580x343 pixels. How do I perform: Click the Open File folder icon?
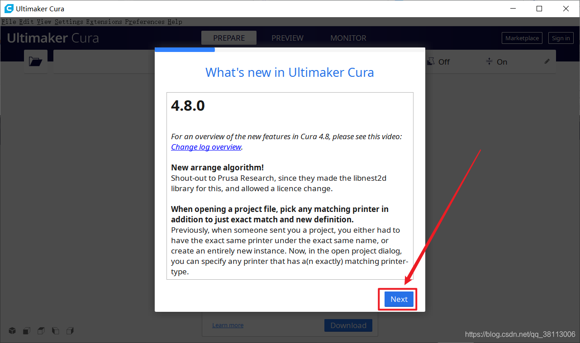pos(35,61)
